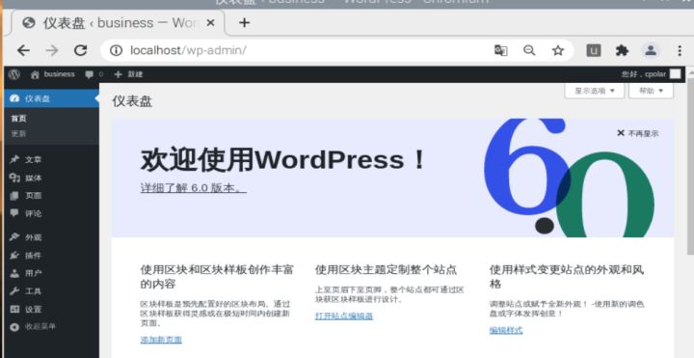Open 插件 in the sidebar
This screenshot has height=358, width=694.
coord(51,255)
